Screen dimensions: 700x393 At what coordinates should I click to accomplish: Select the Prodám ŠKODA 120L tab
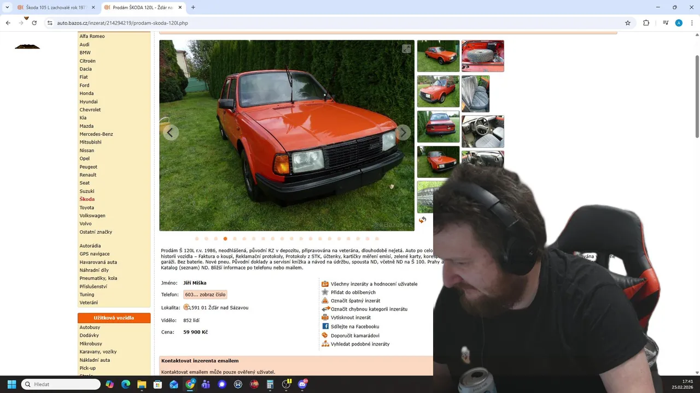[143, 8]
